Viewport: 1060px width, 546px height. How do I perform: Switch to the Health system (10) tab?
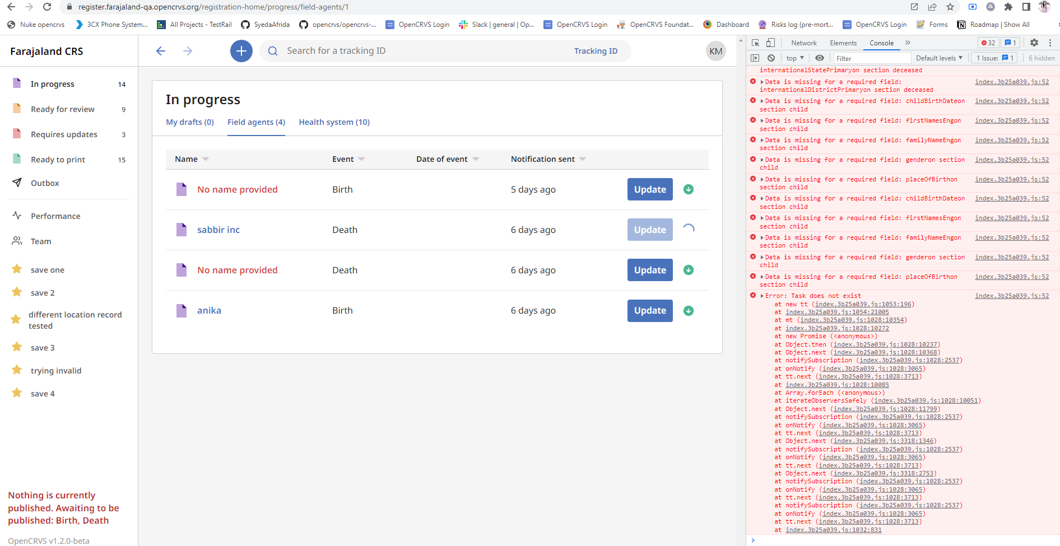pos(334,122)
